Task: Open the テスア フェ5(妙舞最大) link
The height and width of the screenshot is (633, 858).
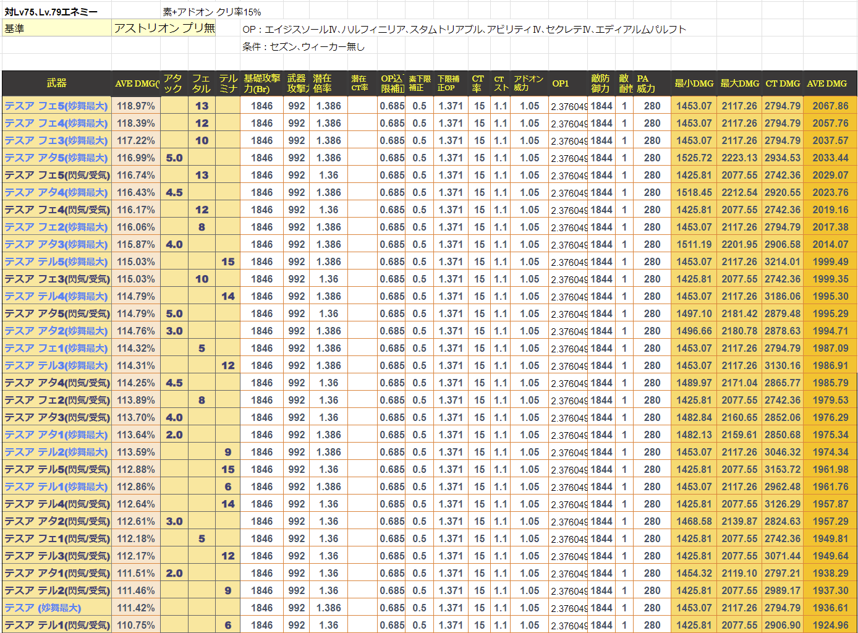Action: pyautogui.click(x=56, y=106)
